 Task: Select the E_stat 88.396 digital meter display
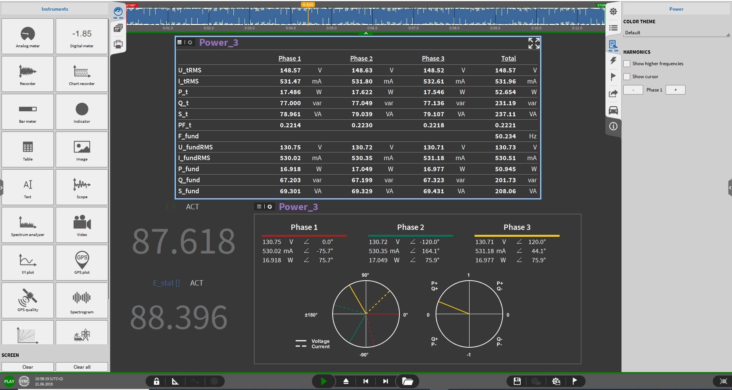point(179,317)
